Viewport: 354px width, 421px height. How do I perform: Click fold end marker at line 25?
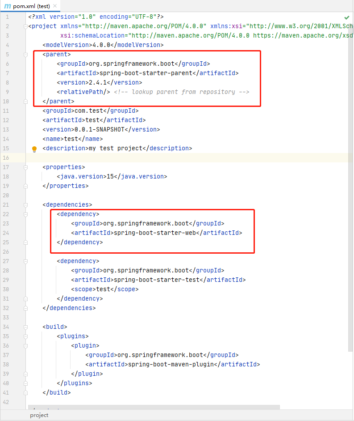click(26, 242)
